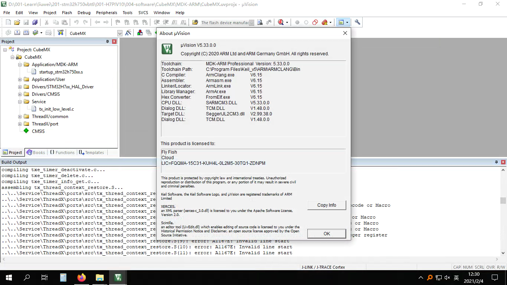Screen dimensions: 507x285
Task: Expand the ThreadX/common folder node
Action: tap(20, 117)
